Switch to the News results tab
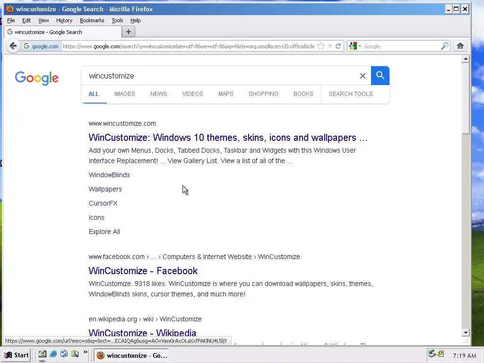Viewport: 484px width, 363px height. click(159, 94)
